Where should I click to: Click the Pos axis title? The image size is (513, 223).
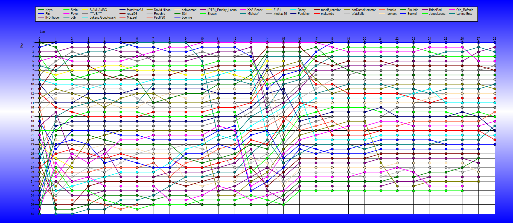tap(22, 45)
